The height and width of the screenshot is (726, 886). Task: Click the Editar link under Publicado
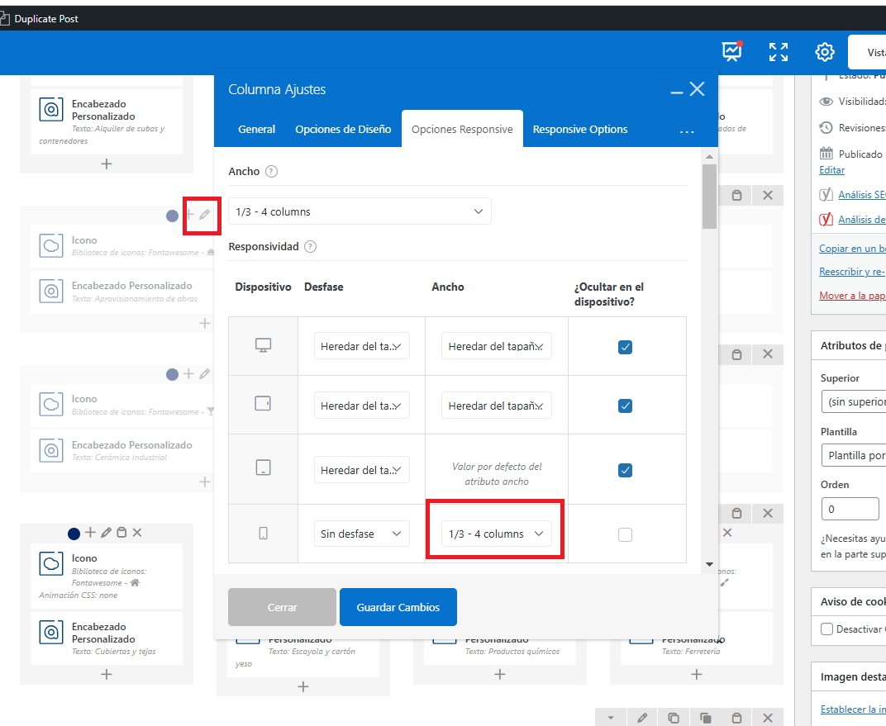tap(831, 170)
